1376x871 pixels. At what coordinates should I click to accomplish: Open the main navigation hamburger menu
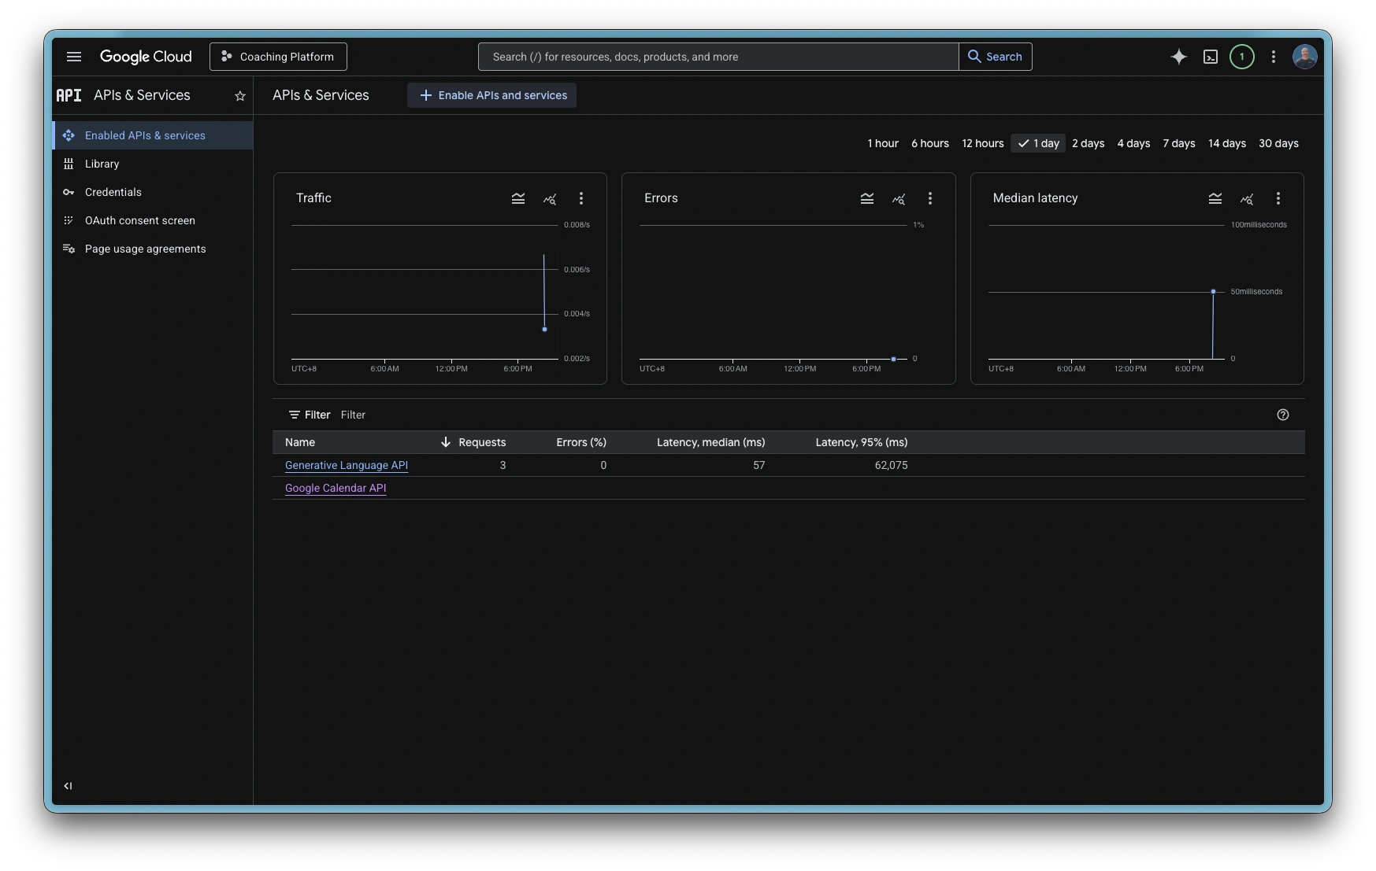coord(74,57)
